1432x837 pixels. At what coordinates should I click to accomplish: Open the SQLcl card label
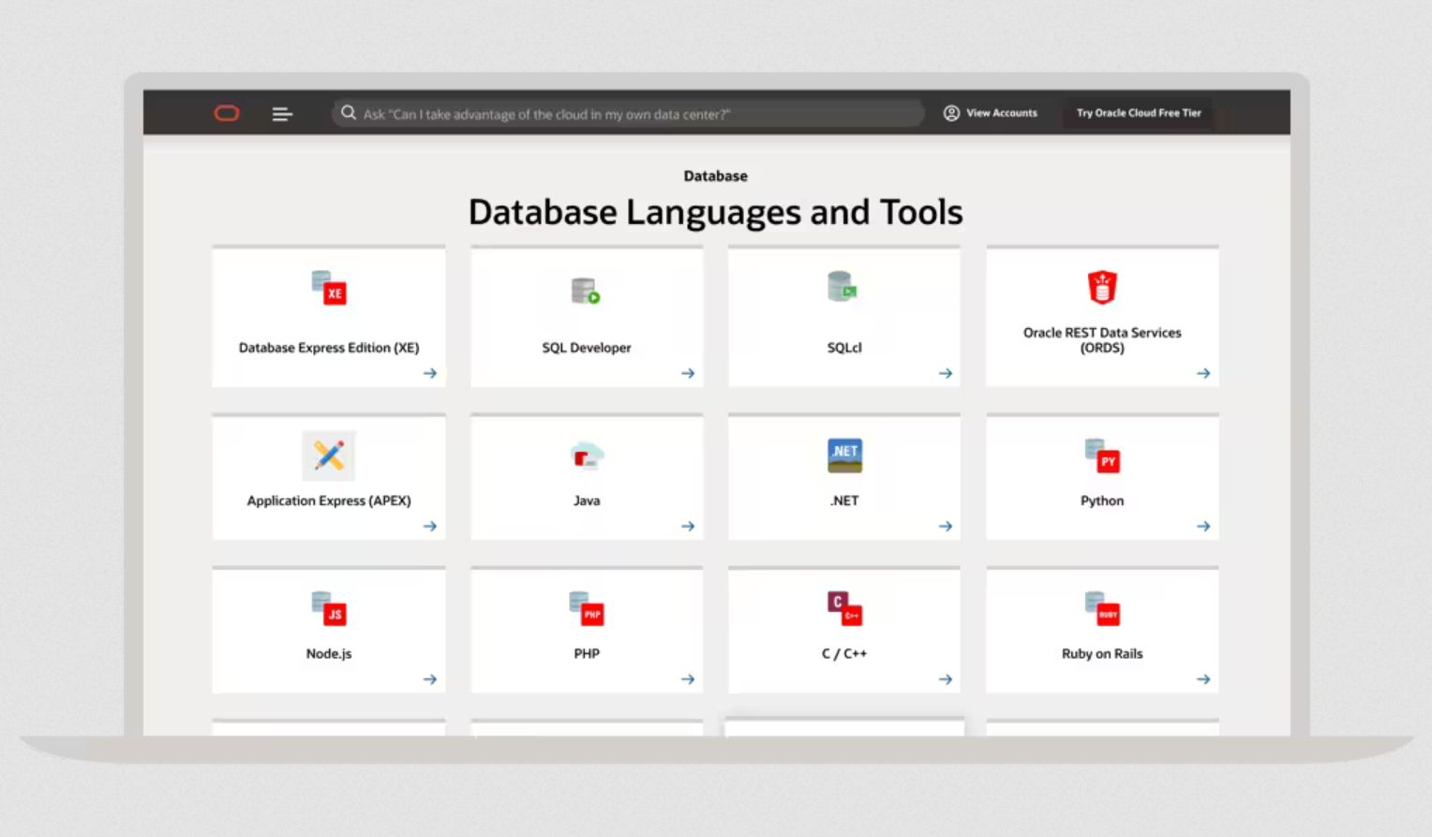pyautogui.click(x=844, y=348)
